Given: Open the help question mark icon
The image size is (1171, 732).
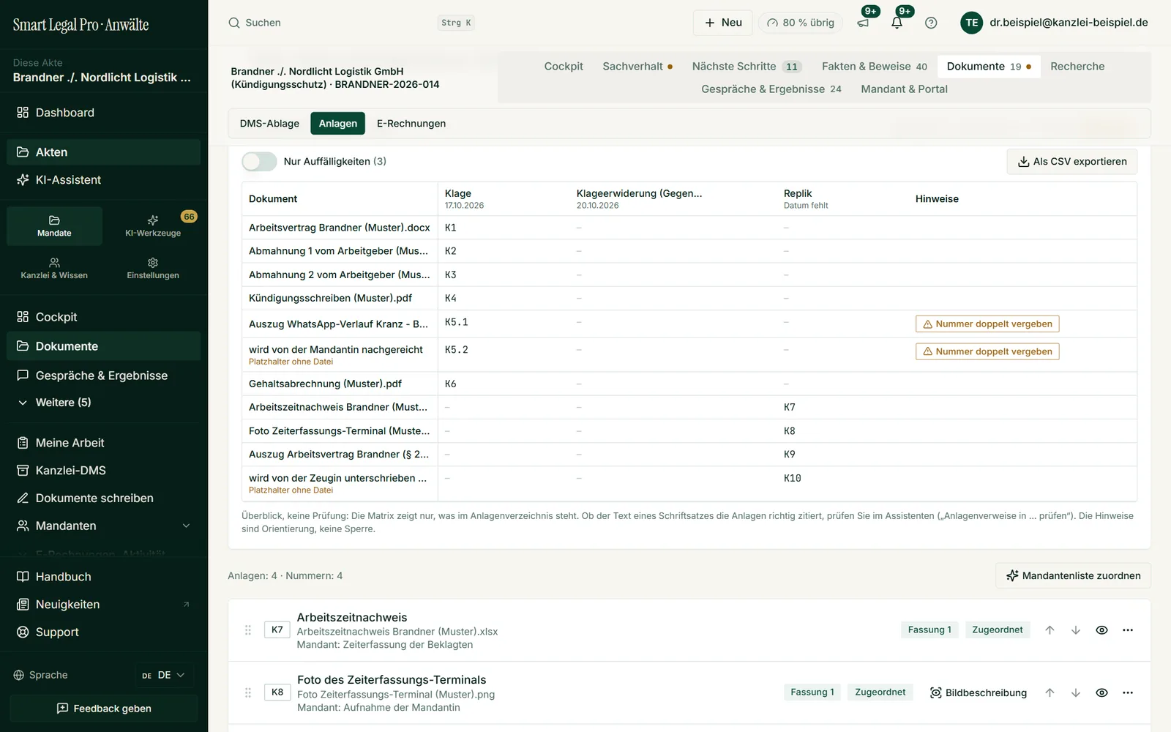Looking at the screenshot, I should (931, 23).
